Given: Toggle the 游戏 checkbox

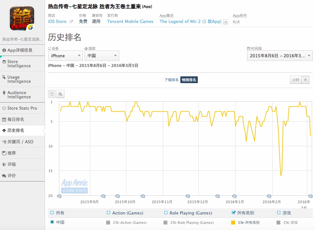Looking at the screenshot, I should coord(279,213).
